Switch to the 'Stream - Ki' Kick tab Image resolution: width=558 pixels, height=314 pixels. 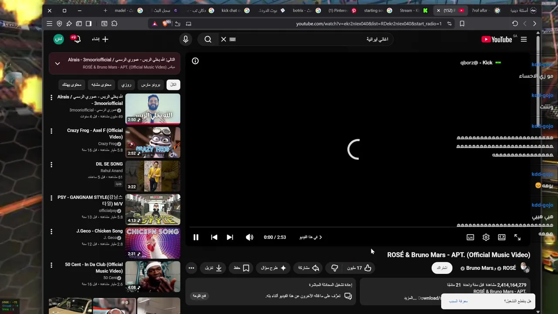[414, 10]
